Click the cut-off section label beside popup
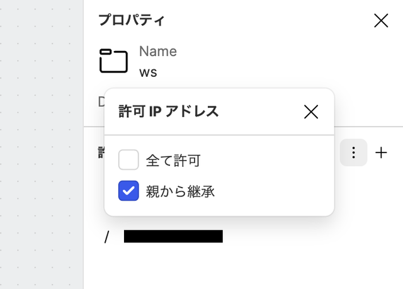 point(101,152)
